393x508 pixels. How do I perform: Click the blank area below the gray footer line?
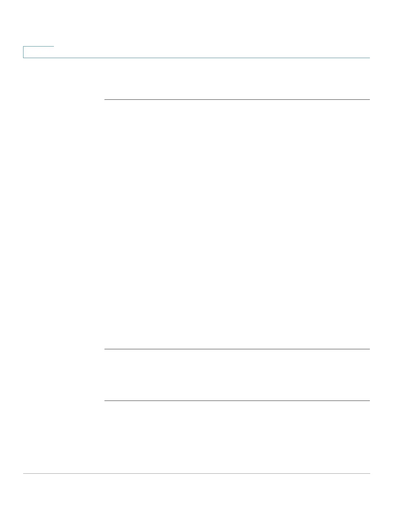coord(197,491)
